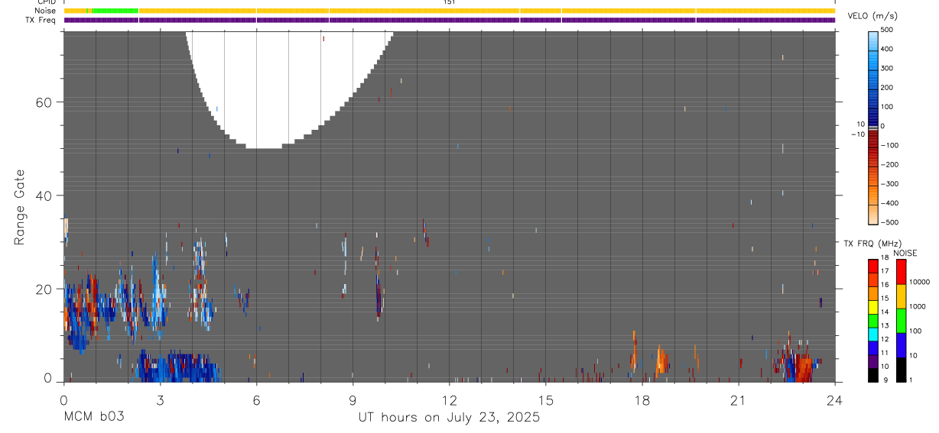
Task: Click the x-axis tick label "21"
Action: coord(738,400)
